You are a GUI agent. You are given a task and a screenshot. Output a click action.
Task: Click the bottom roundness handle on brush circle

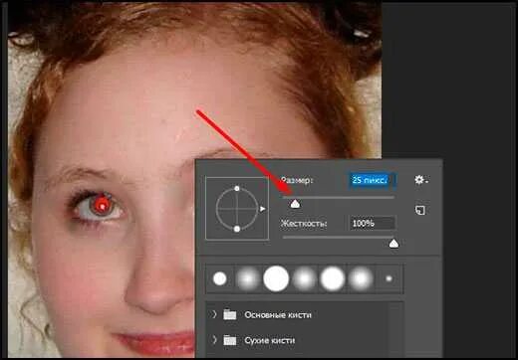coord(237,229)
